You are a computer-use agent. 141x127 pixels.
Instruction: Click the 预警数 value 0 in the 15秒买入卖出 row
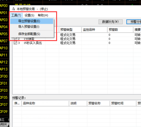[109, 43]
